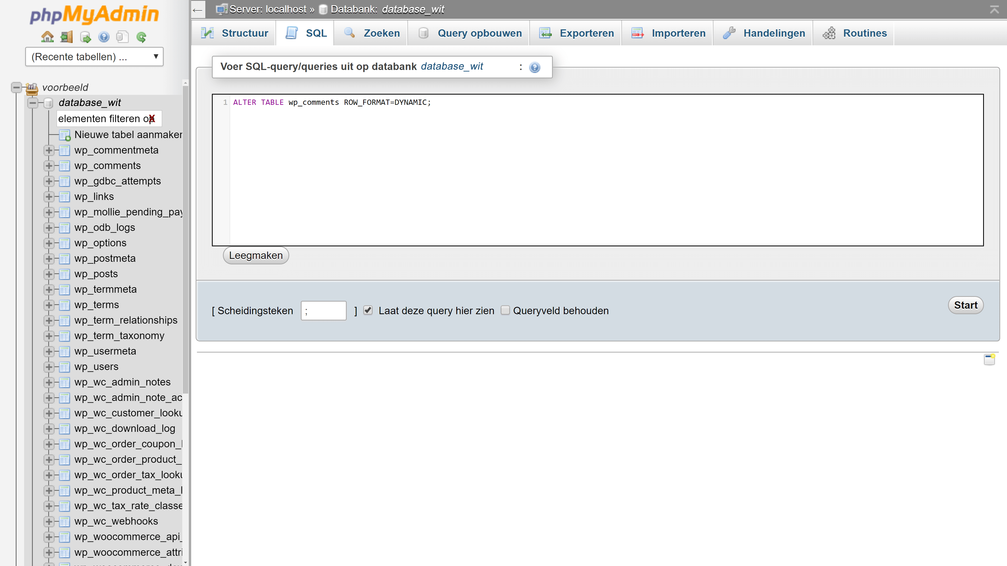
Task: Click the back arrow above the query panel
Action: coord(197,9)
